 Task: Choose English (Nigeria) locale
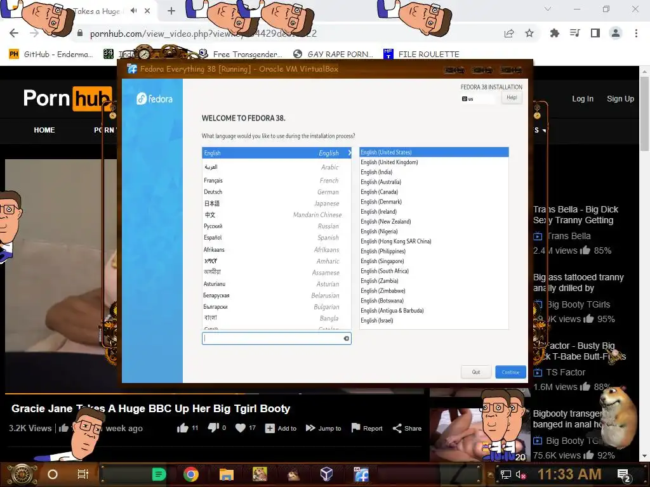(x=434, y=231)
